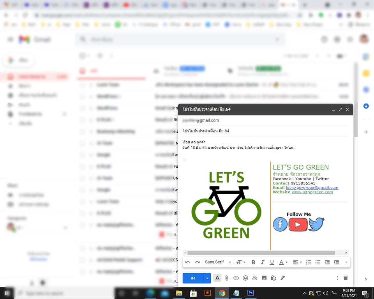Viewport: 374px width, 299px height.
Task: Click the YouTube icon under Follow Me
Action: click(x=298, y=225)
